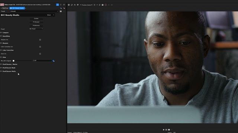Click the BCC Beauty Studio heading text
238x133 pixels.
[x=10, y=15]
